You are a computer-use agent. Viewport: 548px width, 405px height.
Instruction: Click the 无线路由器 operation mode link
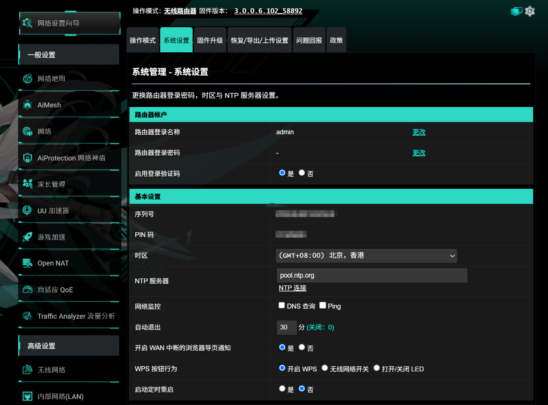coord(180,11)
